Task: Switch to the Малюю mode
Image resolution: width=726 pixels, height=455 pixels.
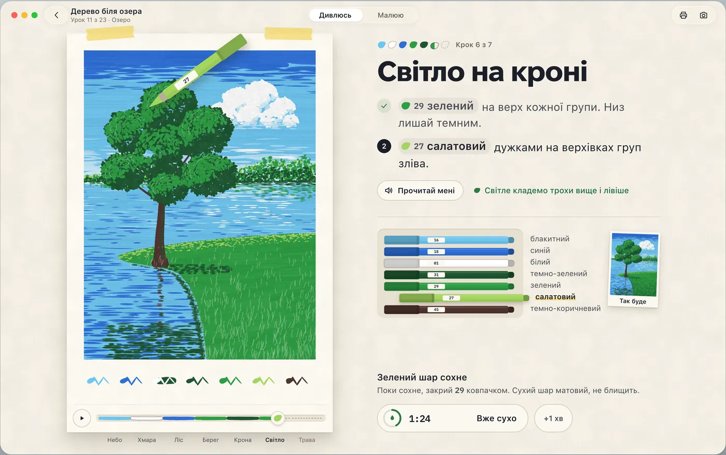Action: pos(390,16)
